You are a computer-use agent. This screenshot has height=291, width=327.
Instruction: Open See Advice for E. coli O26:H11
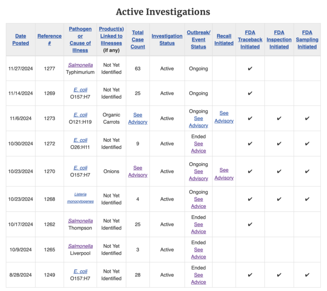(x=198, y=147)
